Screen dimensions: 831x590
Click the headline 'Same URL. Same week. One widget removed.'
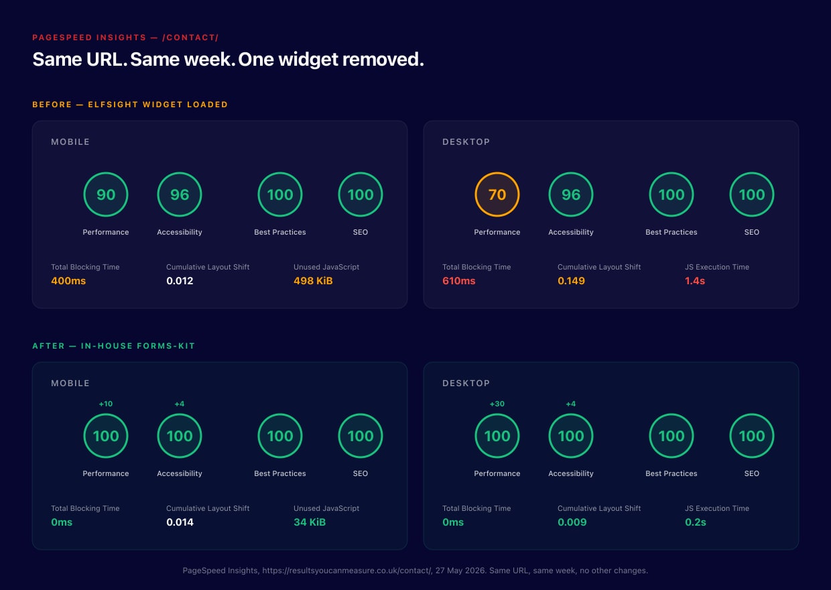(x=229, y=60)
